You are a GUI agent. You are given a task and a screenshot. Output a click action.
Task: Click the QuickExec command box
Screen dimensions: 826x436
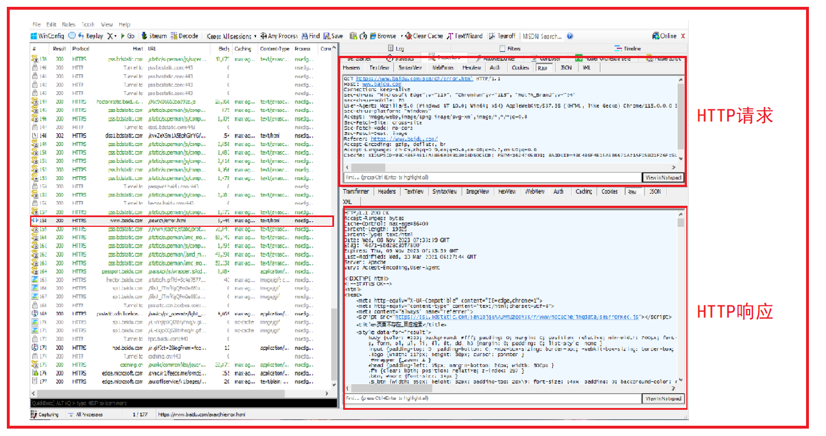[183, 403]
